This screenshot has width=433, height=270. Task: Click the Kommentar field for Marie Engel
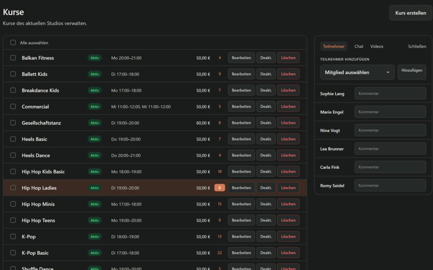[390, 112]
